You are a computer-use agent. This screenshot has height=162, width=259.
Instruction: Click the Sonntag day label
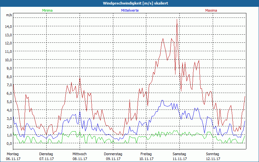point(212,154)
